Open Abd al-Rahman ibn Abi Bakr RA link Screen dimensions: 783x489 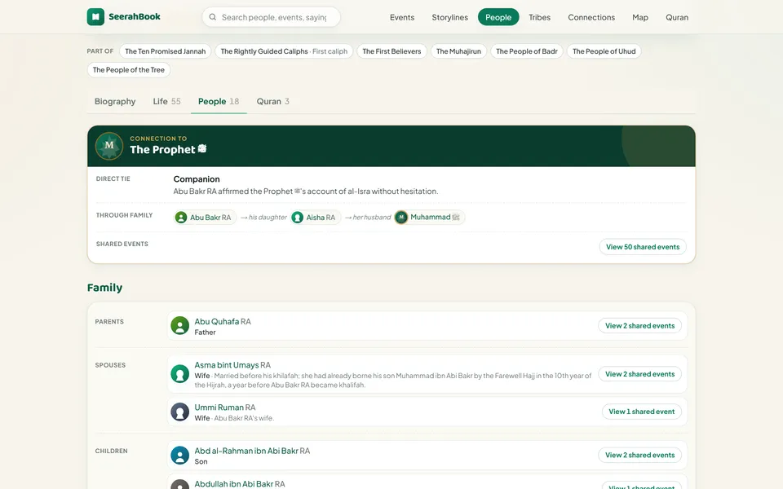pyautogui.click(x=252, y=451)
